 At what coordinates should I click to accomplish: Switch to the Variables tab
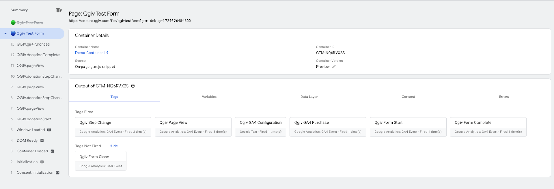(x=209, y=97)
